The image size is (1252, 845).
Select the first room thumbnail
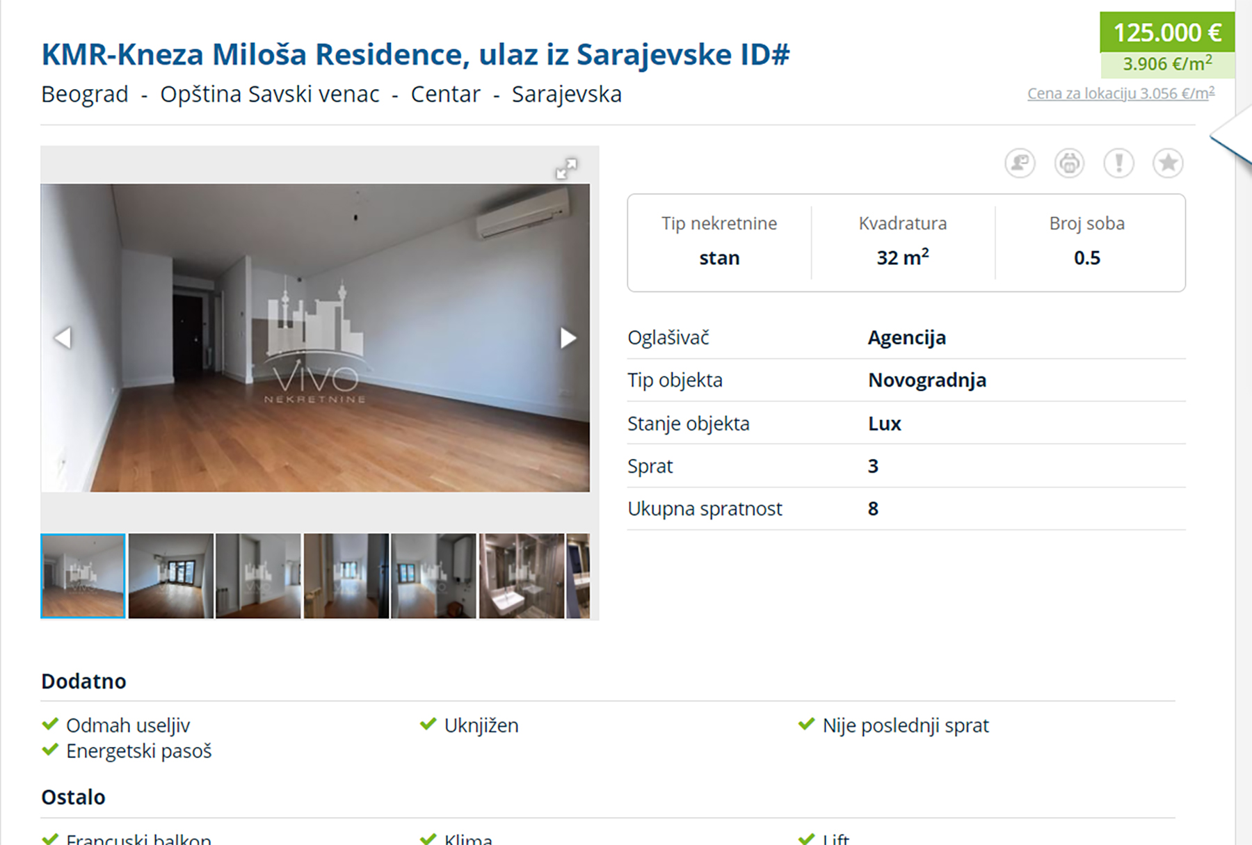[83, 576]
